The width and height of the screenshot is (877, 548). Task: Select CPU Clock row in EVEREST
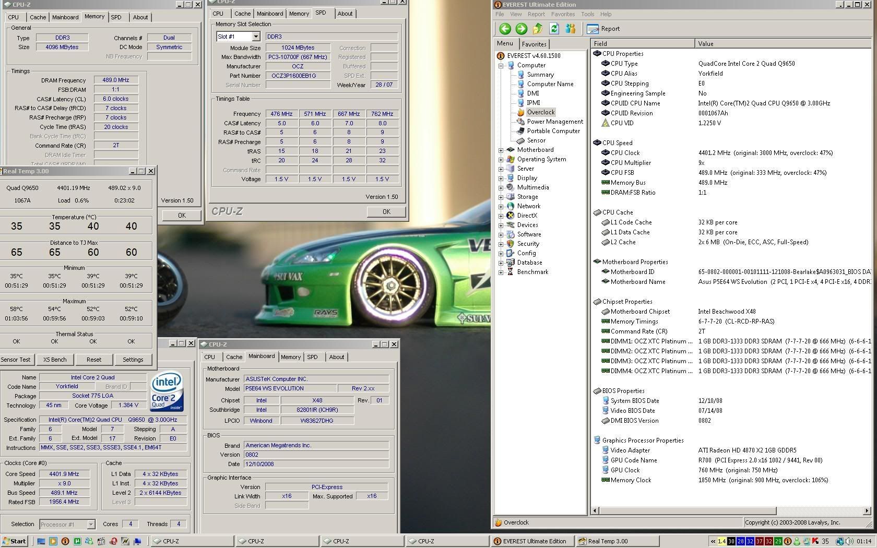(731, 153)
